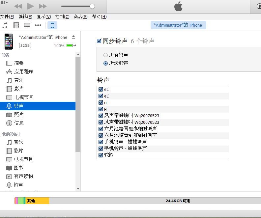Select the 所有铃声 radio button
The image size is (261, 218).
coord(105,55)
